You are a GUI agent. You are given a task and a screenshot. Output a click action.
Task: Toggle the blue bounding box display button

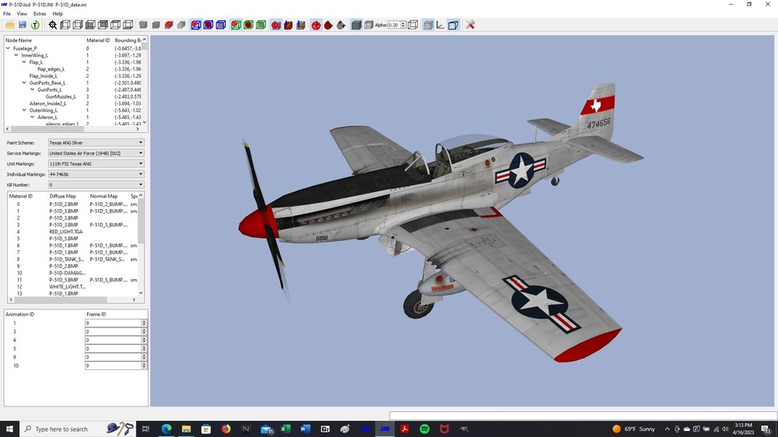pos(196,25)
